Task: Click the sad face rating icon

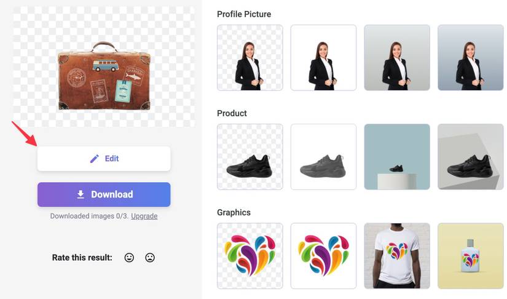Action: (150, 258)
